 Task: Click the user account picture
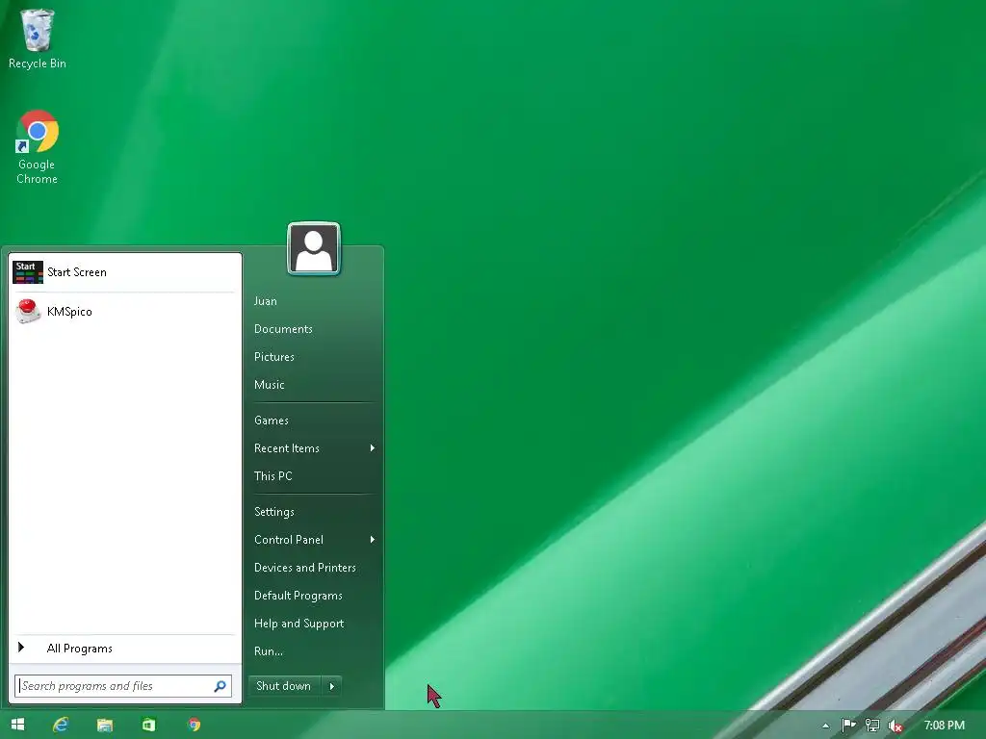click(x=314, y=249)
